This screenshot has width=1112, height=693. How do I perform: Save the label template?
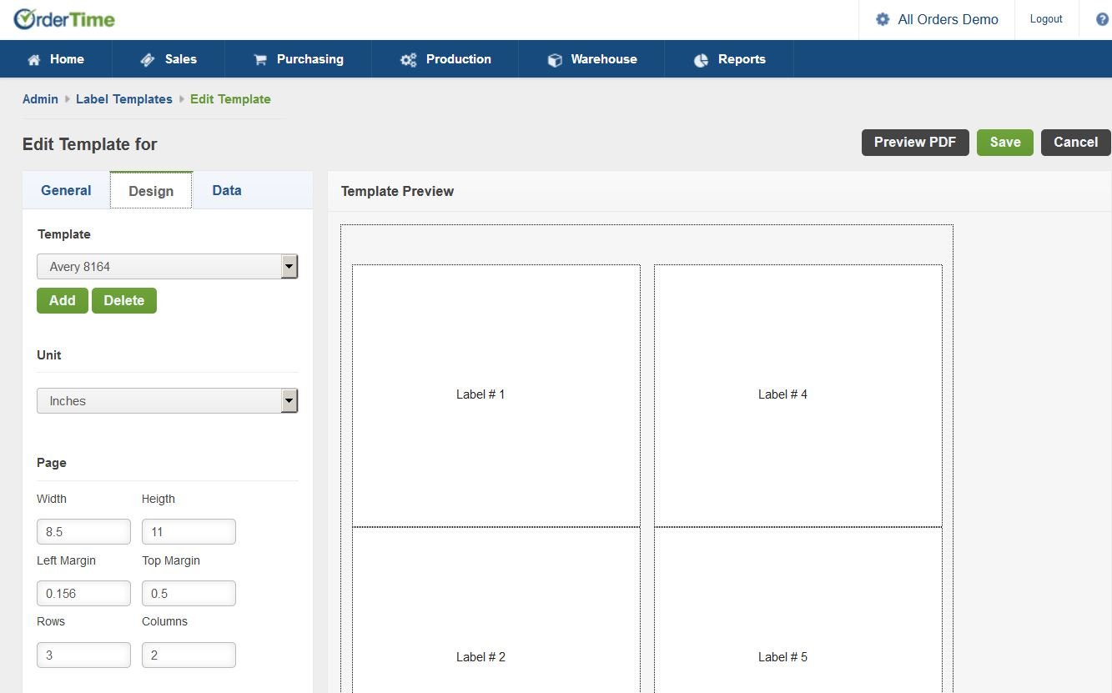pyautogui.click(x=1004, y=143)
